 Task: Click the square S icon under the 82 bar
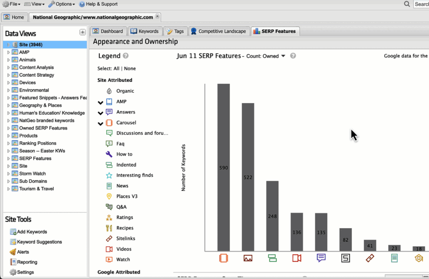tap(346, 258)
